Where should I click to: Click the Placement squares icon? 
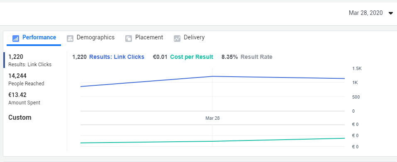pos(129,39)
